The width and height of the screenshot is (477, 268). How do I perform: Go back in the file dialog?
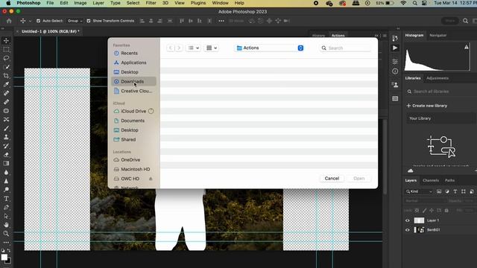(x=171, y=48)
